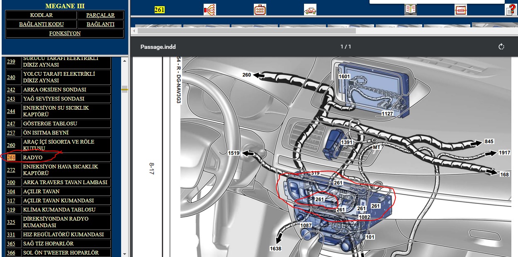Viewport: 518px width, 257px height.
Task: Click GÖSTERGE TABLOSU entry
Action: 50,124
